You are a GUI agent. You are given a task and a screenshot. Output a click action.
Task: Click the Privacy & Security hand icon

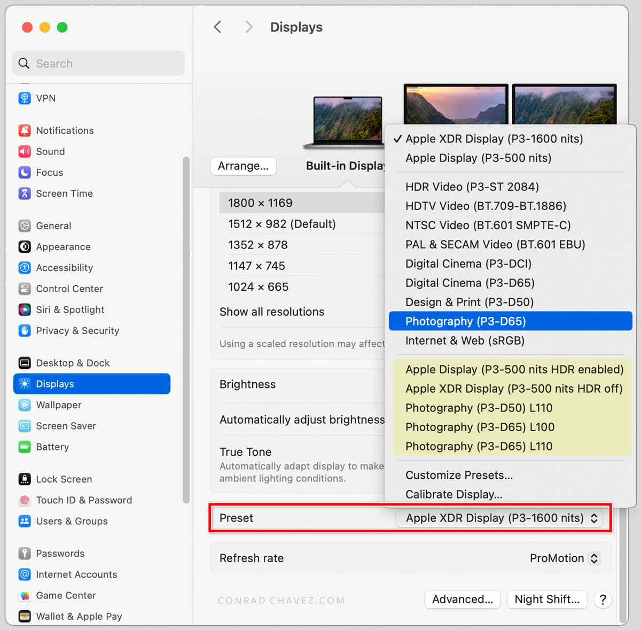25,331
